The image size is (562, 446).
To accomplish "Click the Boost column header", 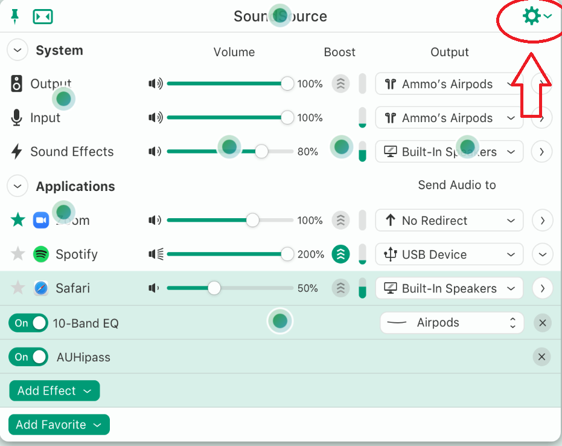I will coord(339,52).
